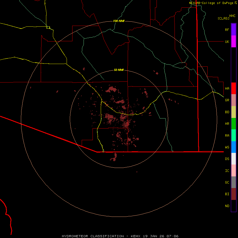
Task: Click the RA legend label
Action: 227,136
